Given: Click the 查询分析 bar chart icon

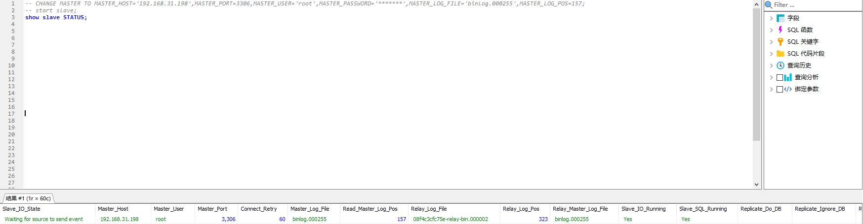Looking at the screenshot, I should point(788,77).
